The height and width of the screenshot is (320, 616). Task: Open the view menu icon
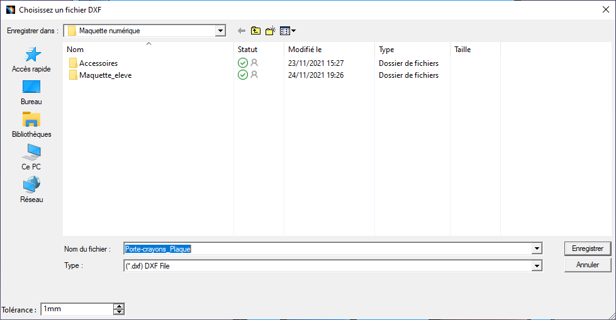[x=288, y=31]
